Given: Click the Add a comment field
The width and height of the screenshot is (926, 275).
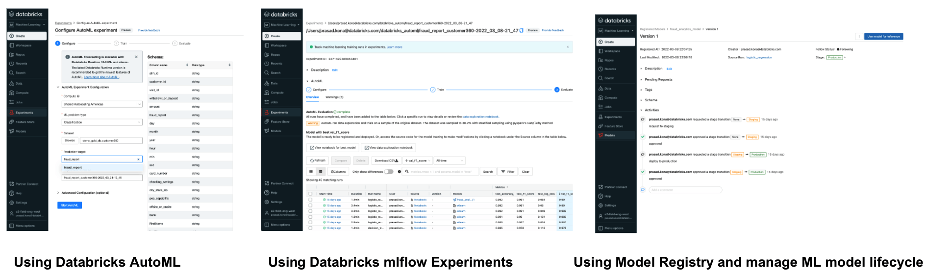Looking at the screenshot, I should point(685,190).
